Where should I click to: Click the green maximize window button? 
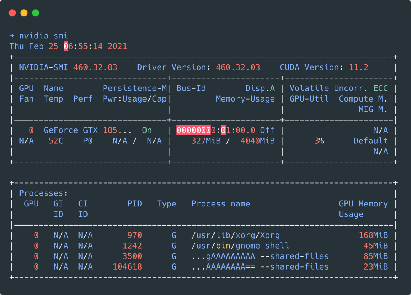pyautogui.click(x=36, y=13)
